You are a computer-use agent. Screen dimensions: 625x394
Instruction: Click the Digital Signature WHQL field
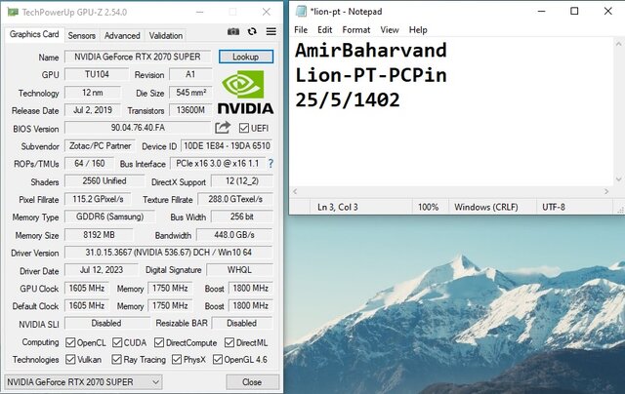click(239, 270)
